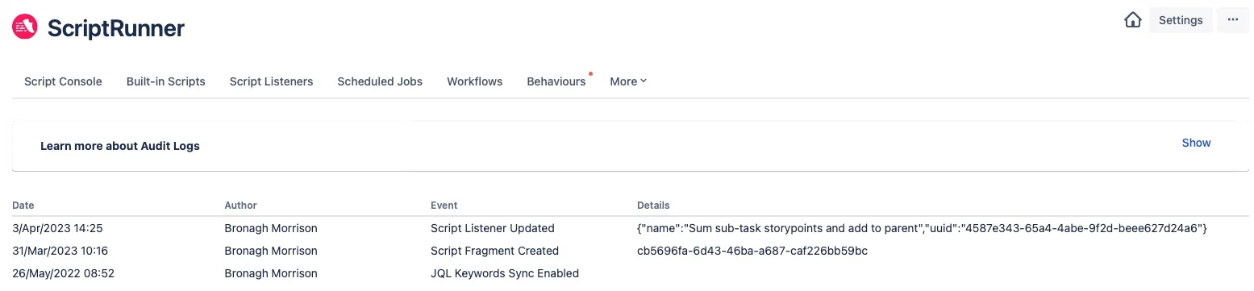1254x291 pixels.
Task: Click the ScriptRunner title text
Action: click(x=116, y=28)
